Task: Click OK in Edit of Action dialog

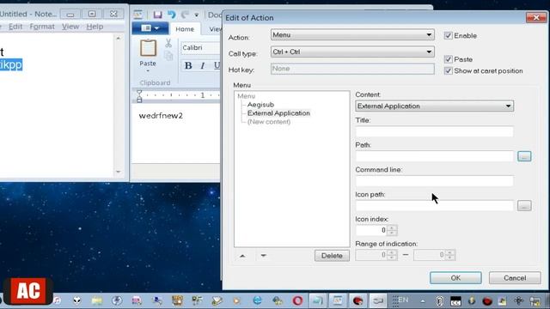Action: point(455,278)
